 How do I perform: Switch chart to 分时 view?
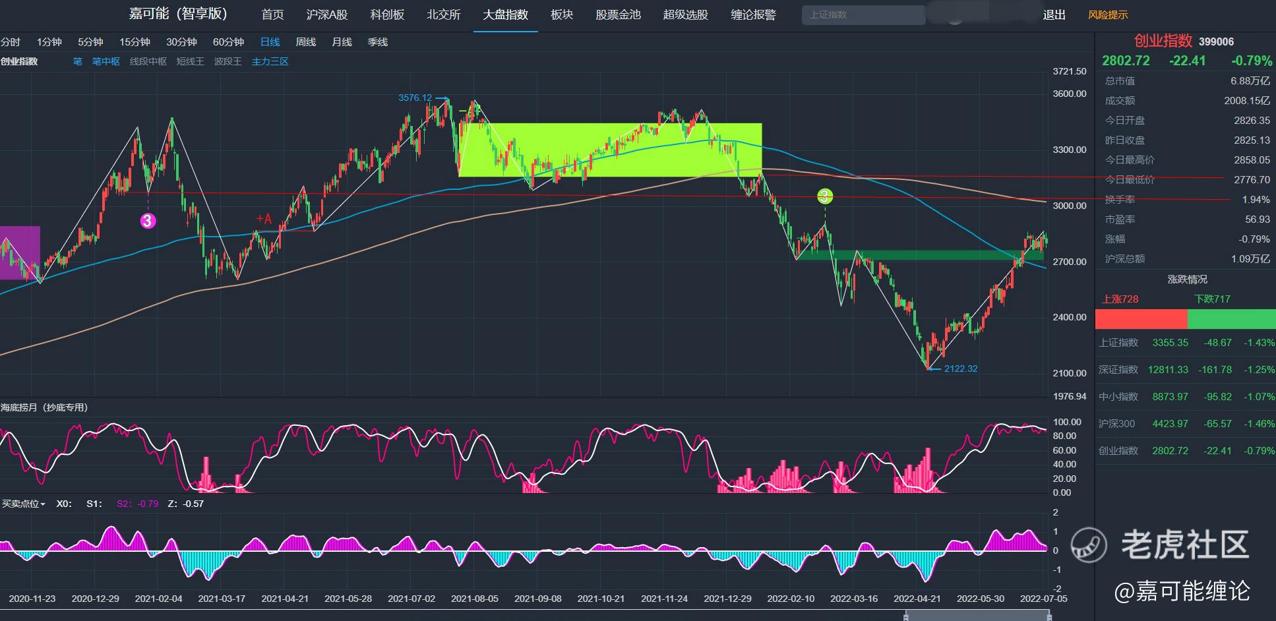(x=11, y=42)
